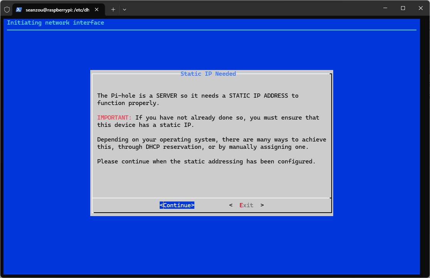Switch to the seanzou@raspberrypi terminal tab

58,10
